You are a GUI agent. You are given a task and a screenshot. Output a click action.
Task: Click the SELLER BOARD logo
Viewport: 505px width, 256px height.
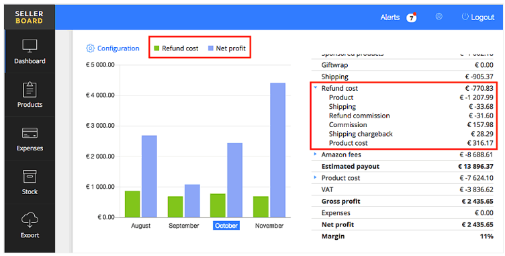tap(30, 17)
